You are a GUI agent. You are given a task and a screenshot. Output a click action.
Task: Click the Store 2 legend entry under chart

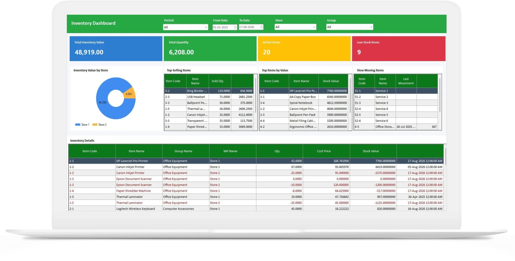tap(99, 125)
